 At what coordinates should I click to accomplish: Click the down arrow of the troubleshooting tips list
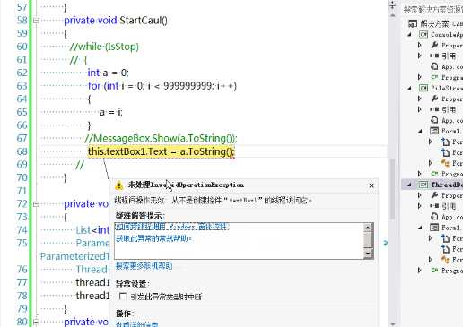[368, 254]
